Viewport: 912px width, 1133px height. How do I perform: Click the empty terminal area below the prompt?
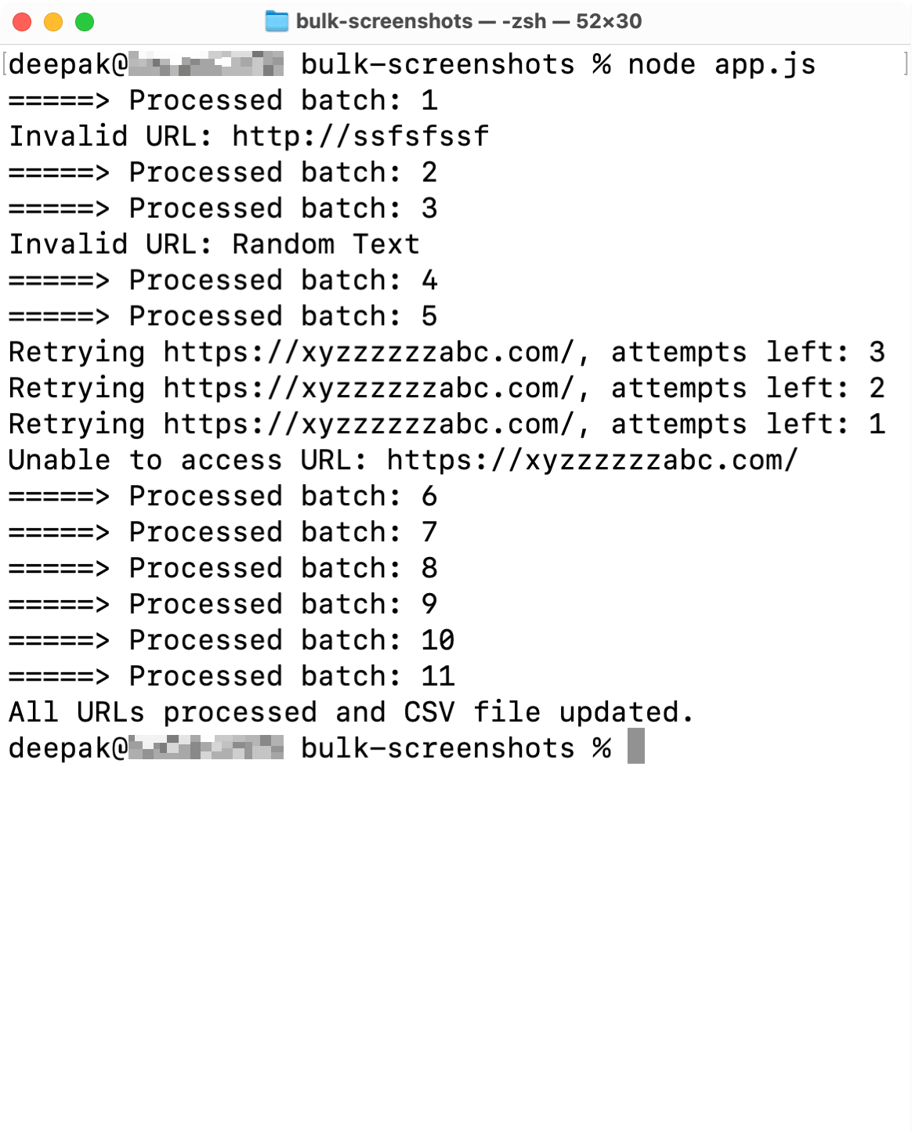(454, 940)
